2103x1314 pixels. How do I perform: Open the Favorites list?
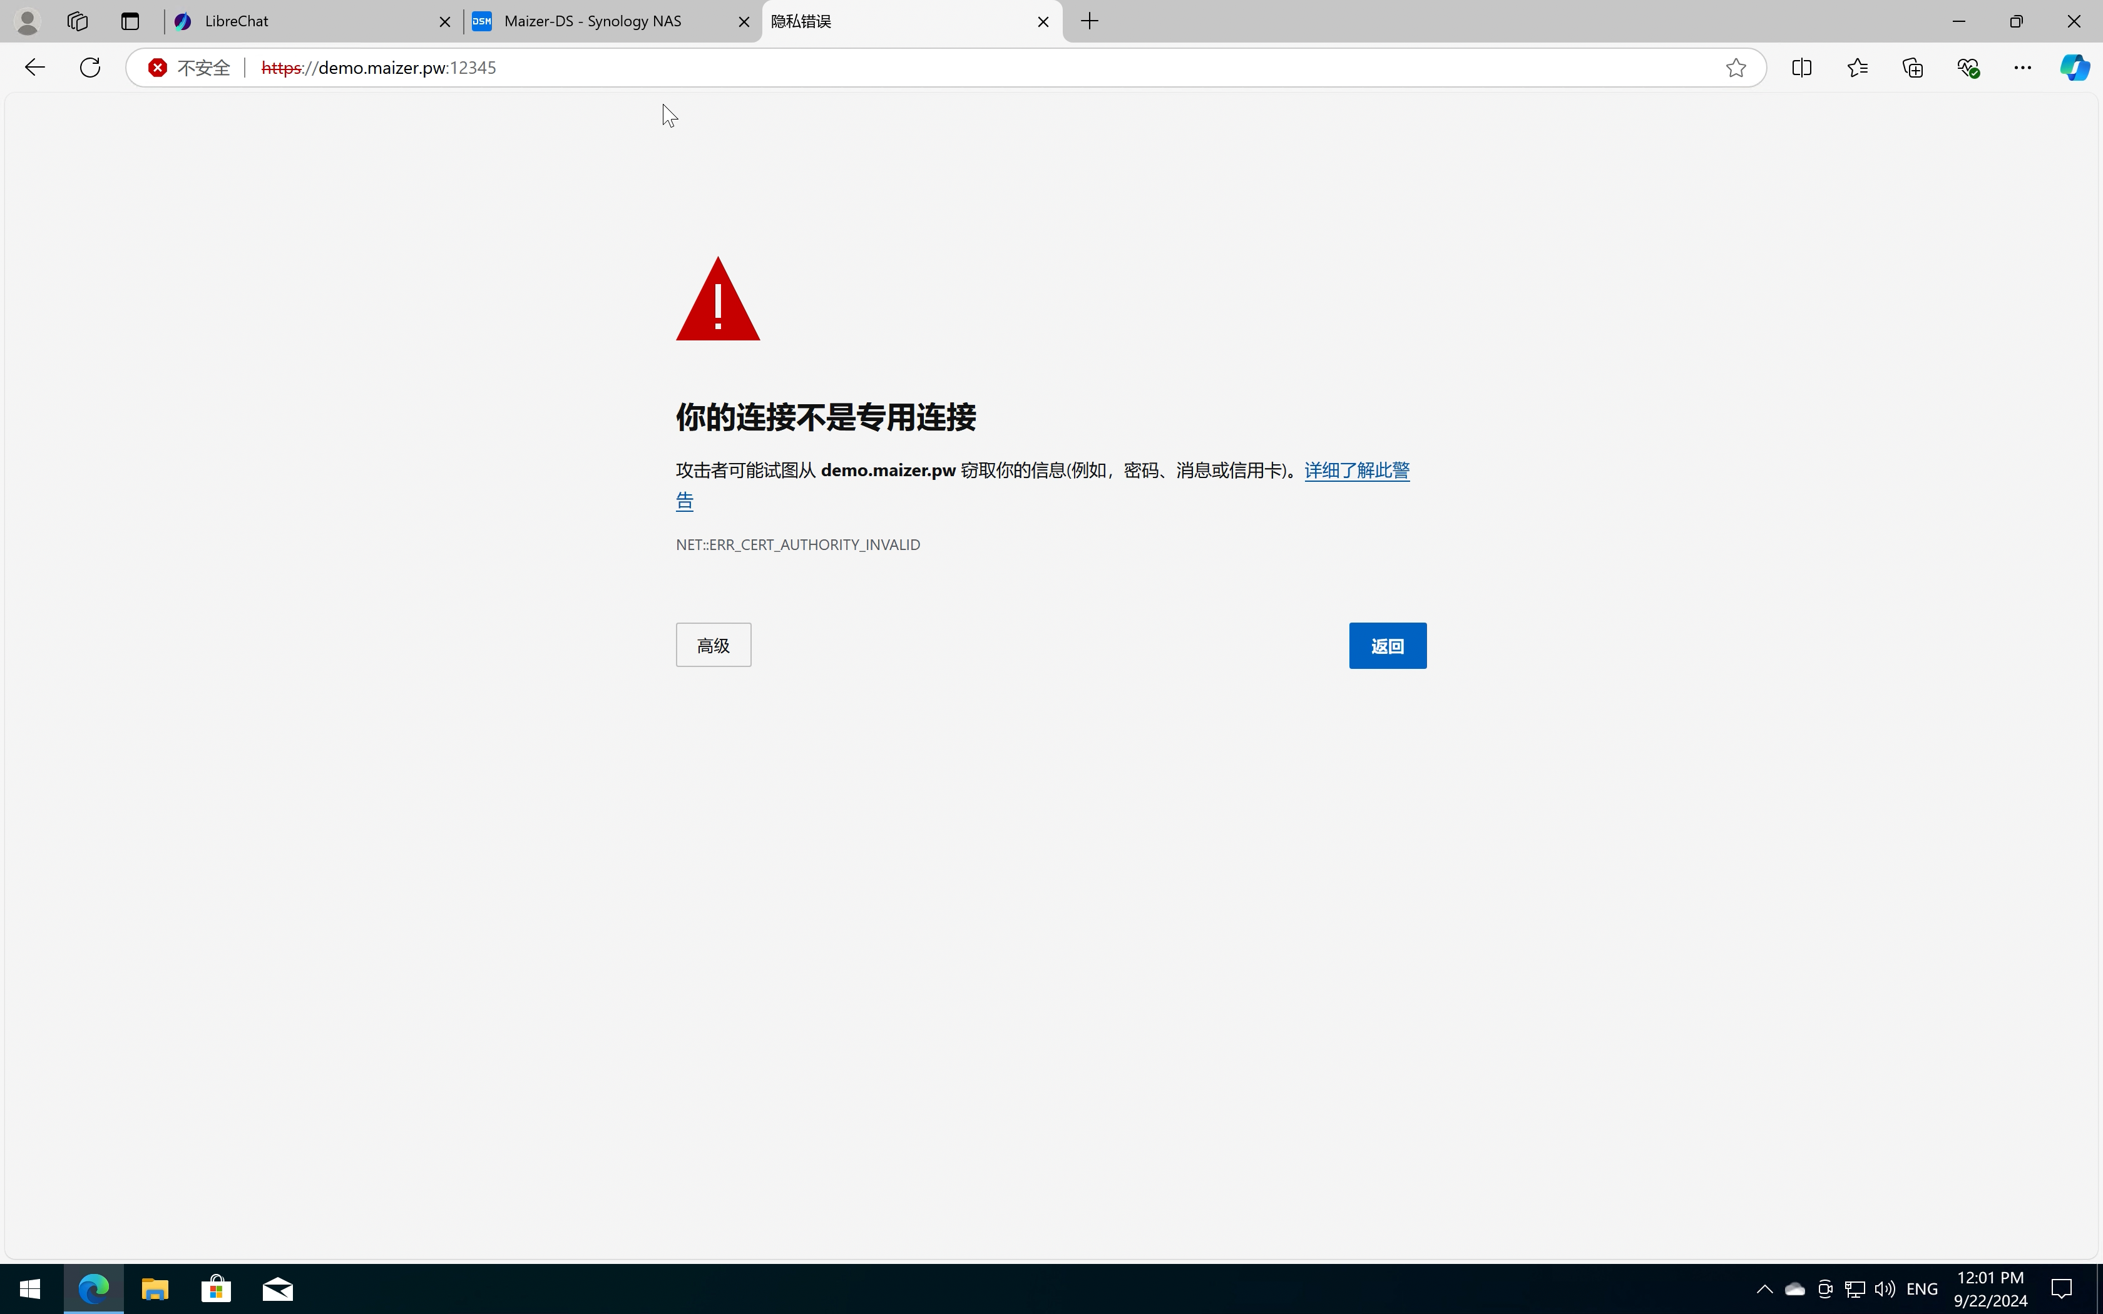point(1857,67)
